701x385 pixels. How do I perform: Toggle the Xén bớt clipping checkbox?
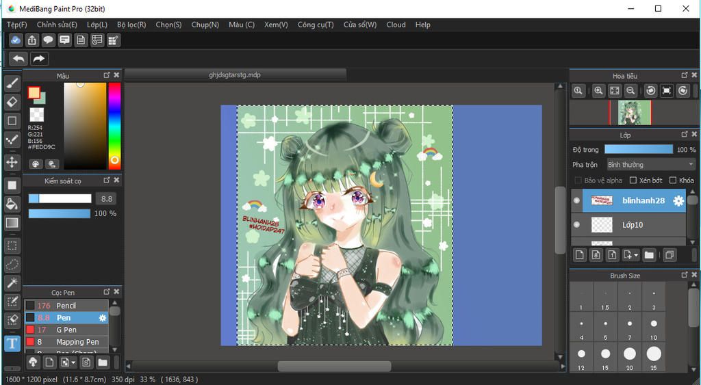pos(633,181)
